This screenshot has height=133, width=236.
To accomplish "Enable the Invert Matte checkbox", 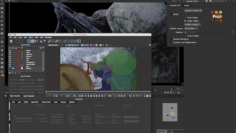I will (185, 36).
